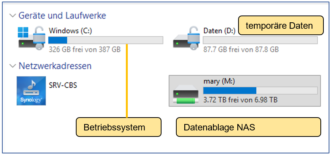
Task: Click the Daten (D:) drive label
Action: pos(219,30)
